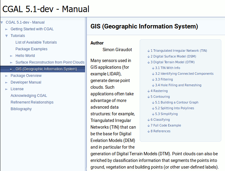Jump to 3 Digital Terrain Model (DTM)
Image resolution: width=225 pixels, height=171 pixels.
172,62
